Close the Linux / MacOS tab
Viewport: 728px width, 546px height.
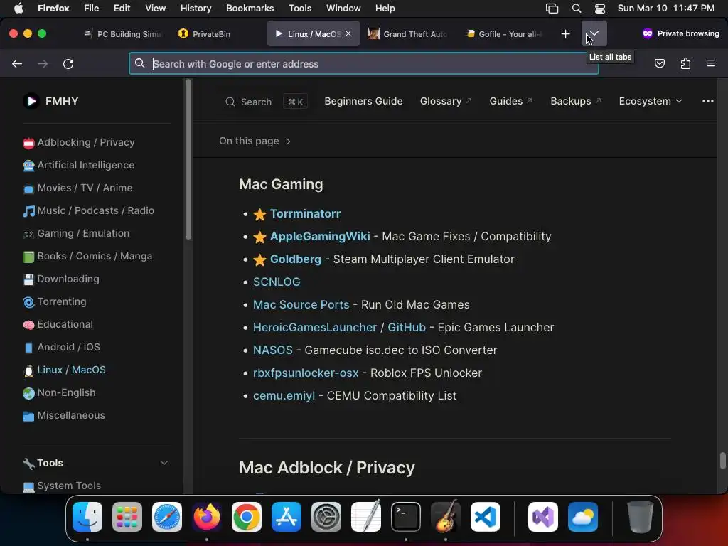pos(348,34)
